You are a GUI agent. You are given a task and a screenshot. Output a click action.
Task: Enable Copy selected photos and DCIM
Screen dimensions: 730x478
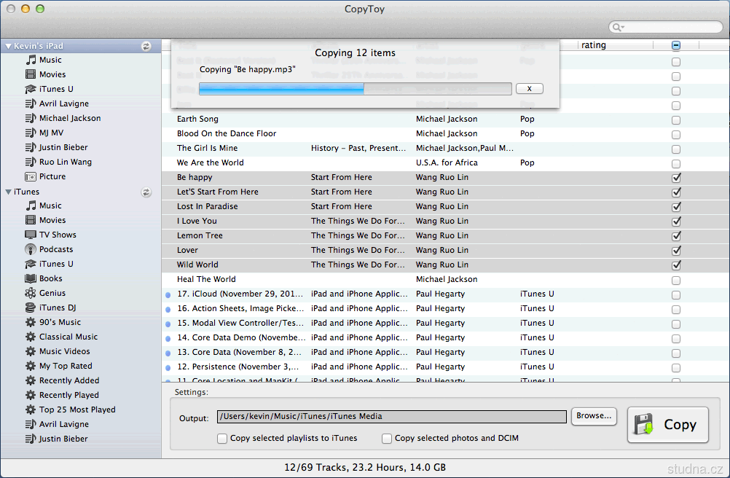pos(387,439)
